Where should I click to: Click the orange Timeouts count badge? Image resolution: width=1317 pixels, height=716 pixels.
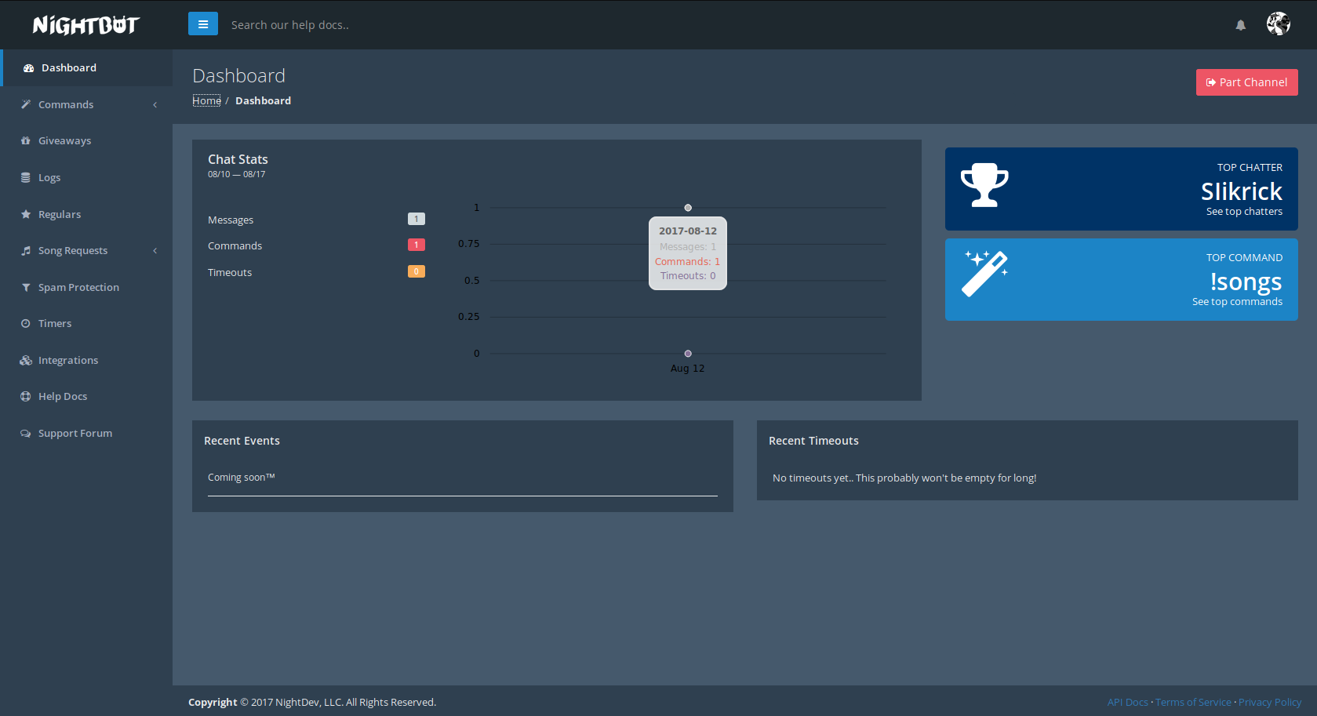[x=417, y=271]
